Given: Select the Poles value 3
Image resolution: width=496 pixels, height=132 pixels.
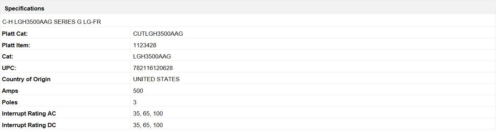Looking at the screenshot, I should (135, 102).
